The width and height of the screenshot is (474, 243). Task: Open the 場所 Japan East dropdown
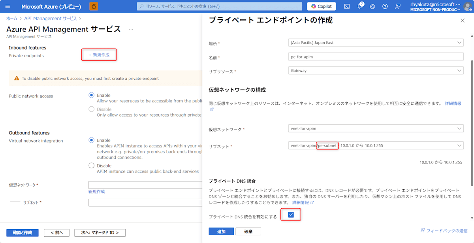click(376, 43)
